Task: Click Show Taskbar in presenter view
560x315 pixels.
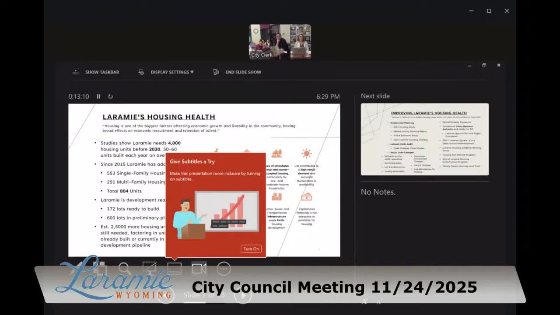Action: pos(96,72)
